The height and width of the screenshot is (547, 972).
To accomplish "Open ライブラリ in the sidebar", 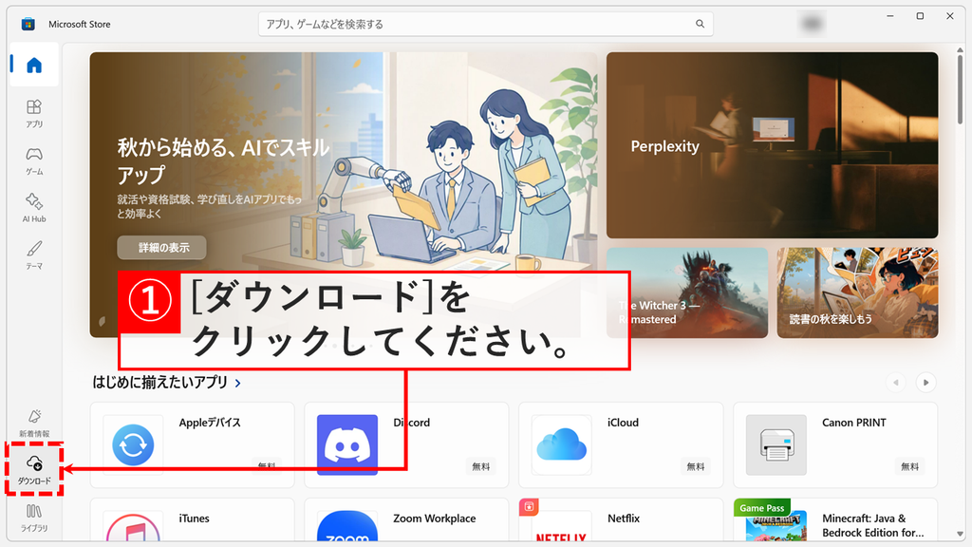I will coord(34,519).
